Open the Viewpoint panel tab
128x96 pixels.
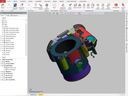[14, 15]
